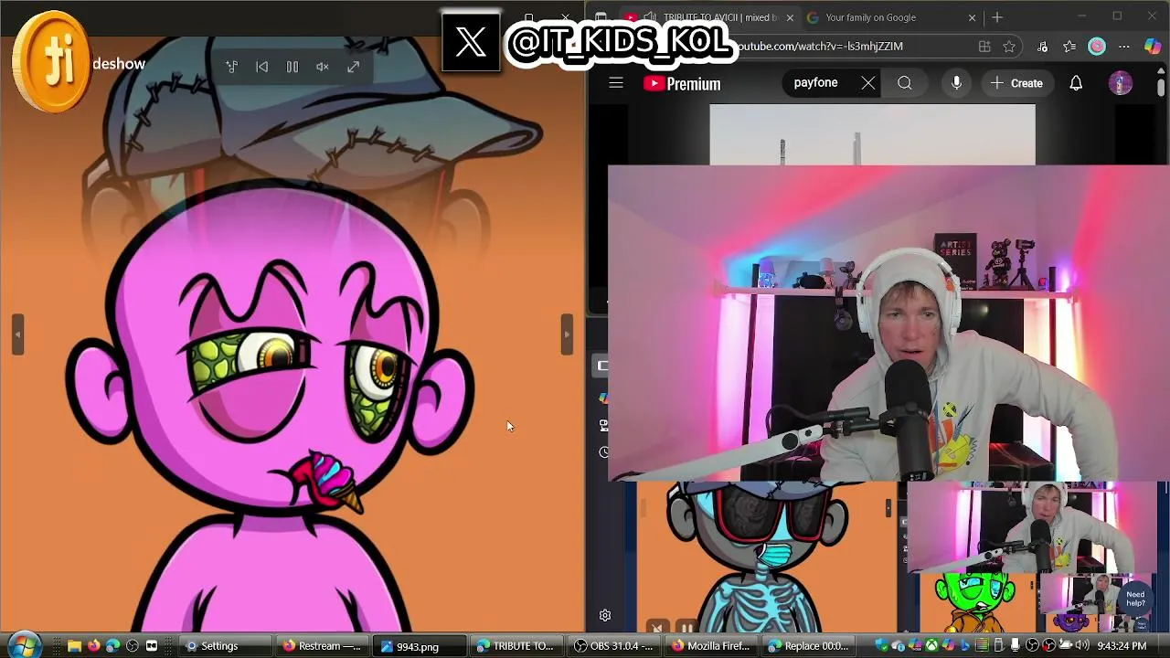Open browser media control music icon
Viewport: 1170px width, 658px height.
pyautogui.click(x=1042, y=47)
